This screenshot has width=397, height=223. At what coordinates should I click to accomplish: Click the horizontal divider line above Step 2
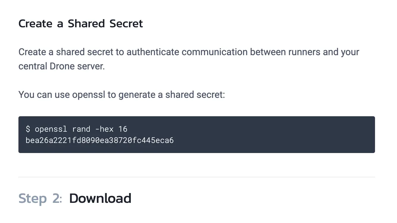(196, 177)
